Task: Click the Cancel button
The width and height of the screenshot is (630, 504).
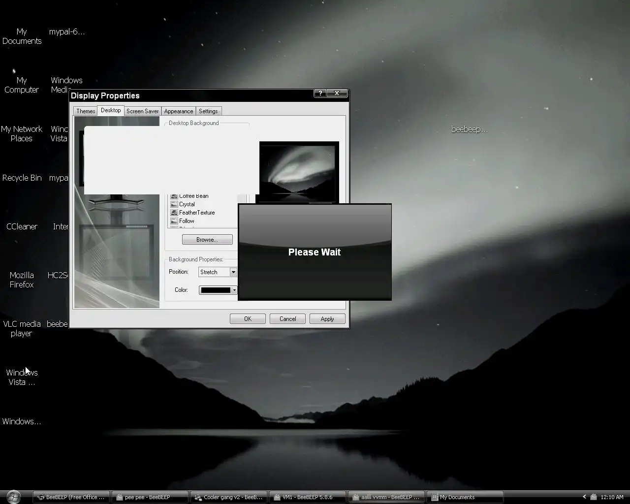Action: click(288, 319)
